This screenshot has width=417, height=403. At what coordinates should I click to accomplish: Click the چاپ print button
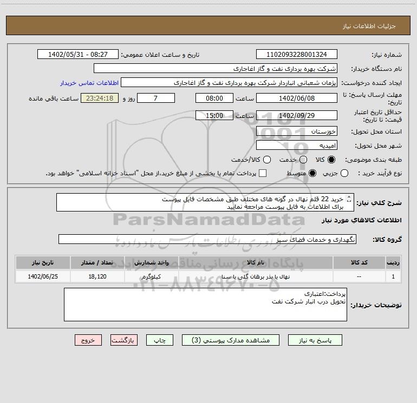coord(160,340)
